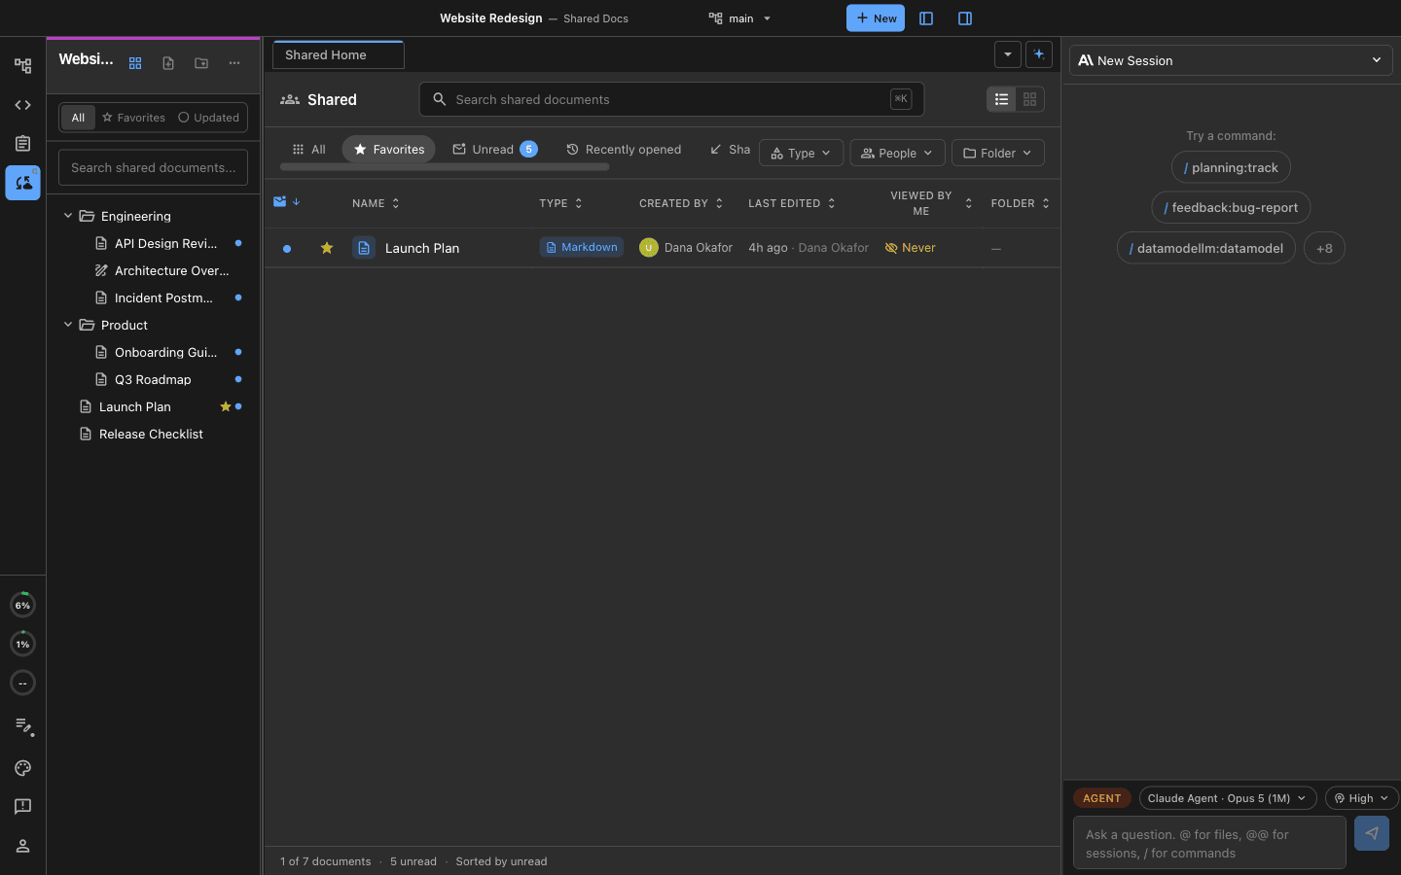Send the agent message with paper plane button
Viewport: 1401px width, 875px height.
click(1372, 833)
